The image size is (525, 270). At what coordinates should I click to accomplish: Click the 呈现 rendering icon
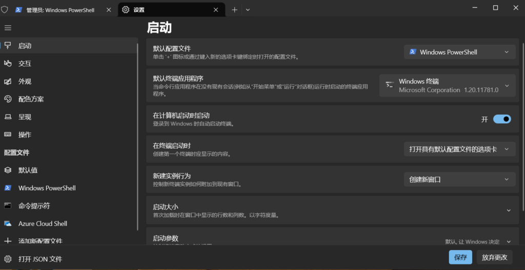(x=8, y=117)
